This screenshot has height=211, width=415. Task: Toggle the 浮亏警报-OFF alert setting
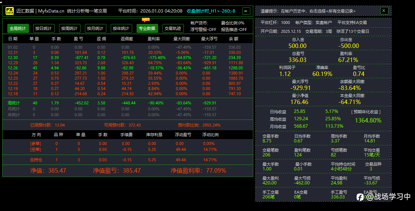(203, 30)
